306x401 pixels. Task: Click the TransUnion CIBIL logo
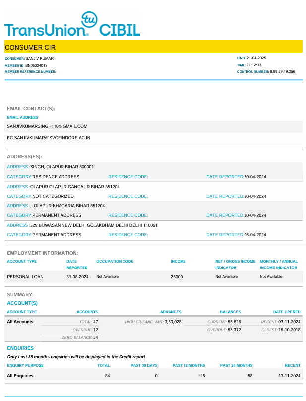72,24
